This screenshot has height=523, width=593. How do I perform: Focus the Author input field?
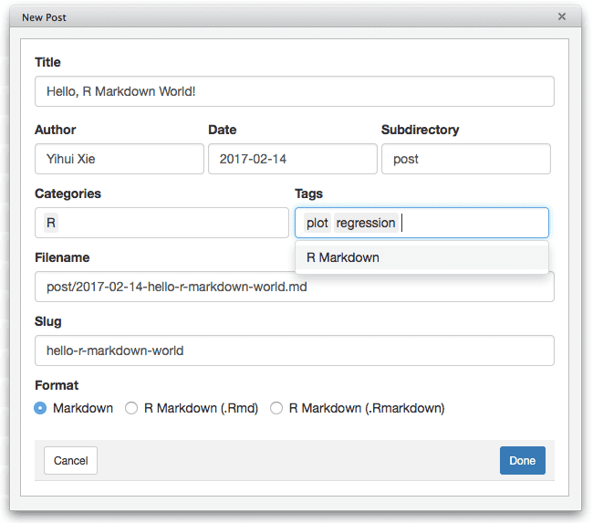pos(119,159)
